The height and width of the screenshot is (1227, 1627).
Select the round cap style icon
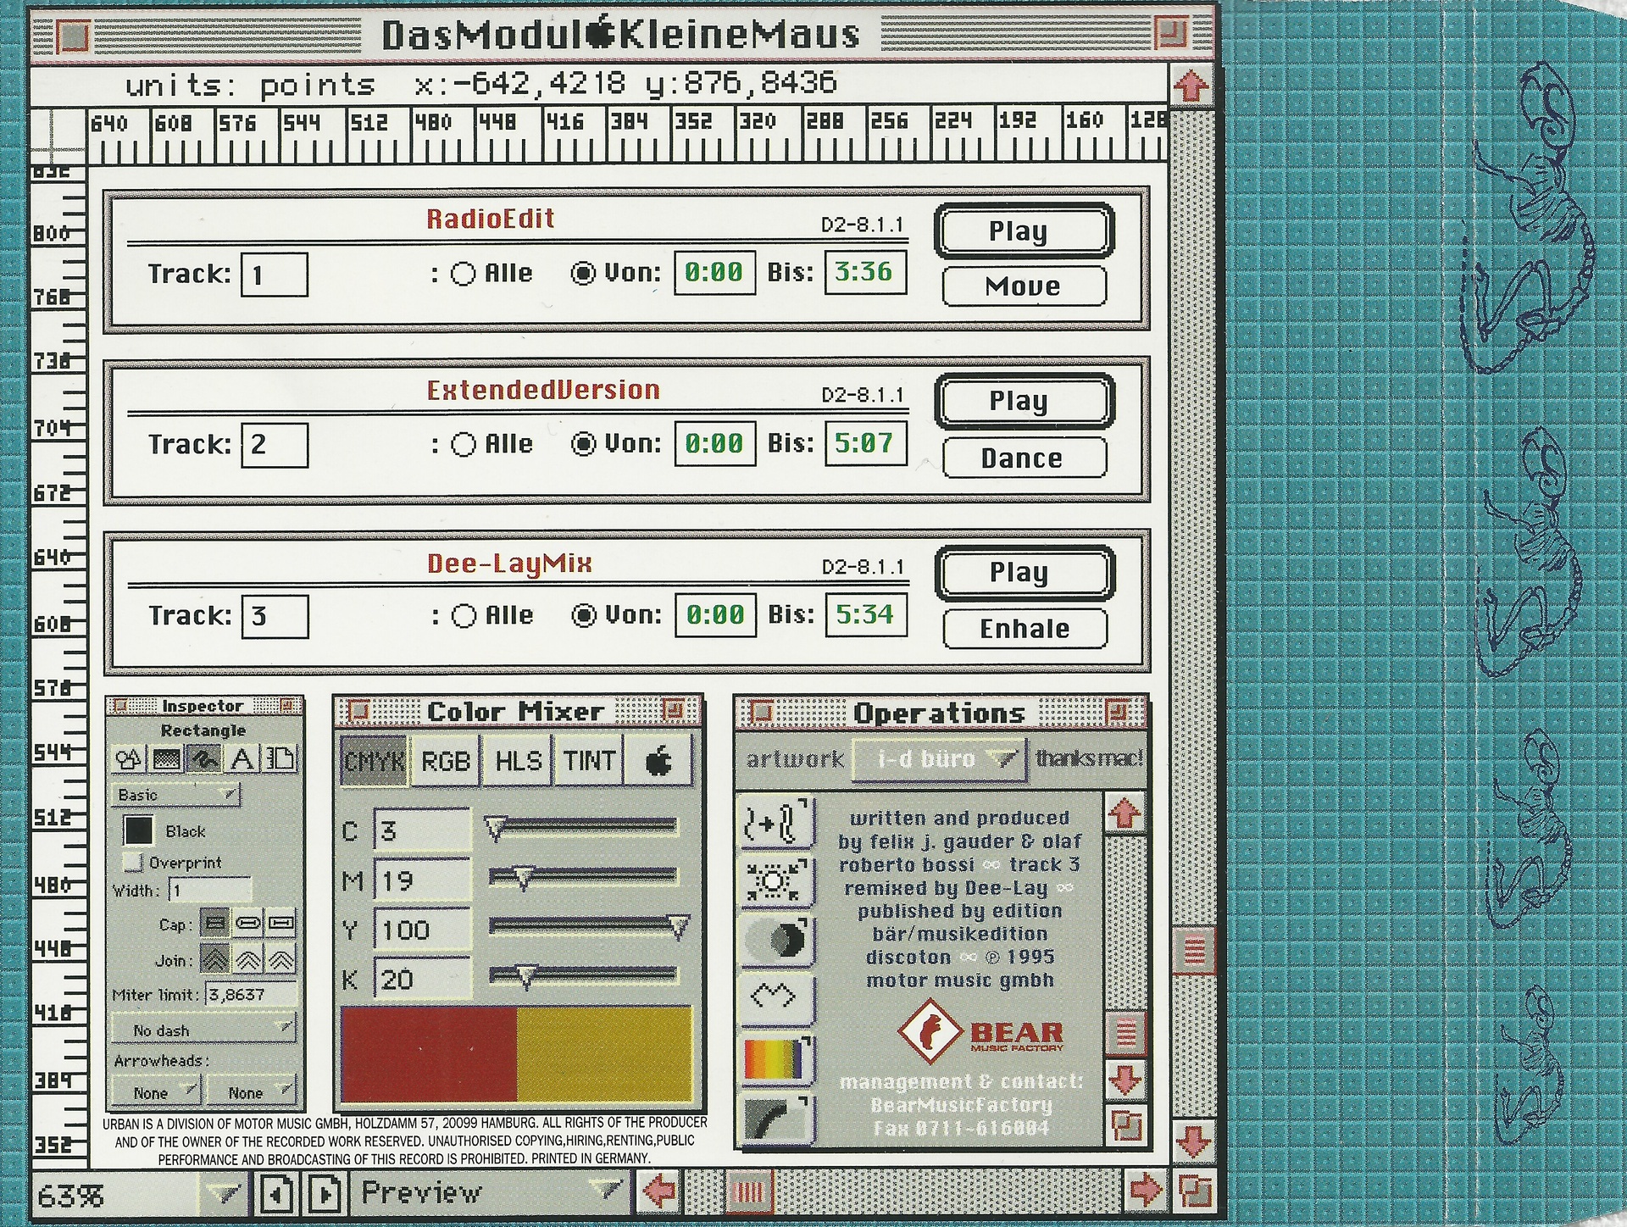point(248,923)
